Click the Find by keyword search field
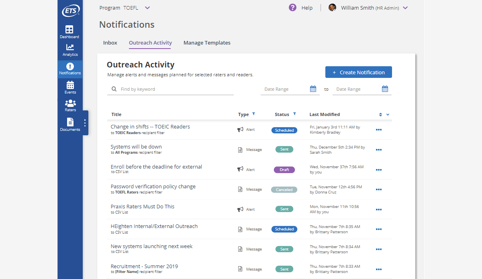This screenshot has height=279, width=482. point(175,89)
